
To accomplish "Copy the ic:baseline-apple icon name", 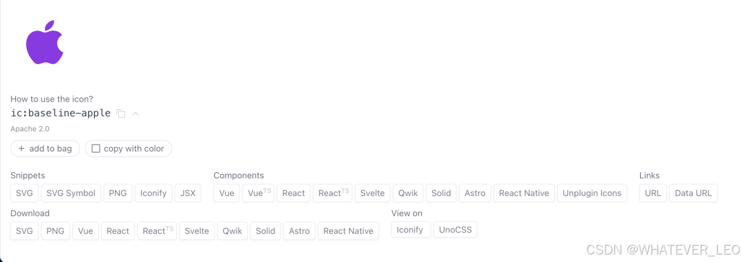I will (121, 114).
